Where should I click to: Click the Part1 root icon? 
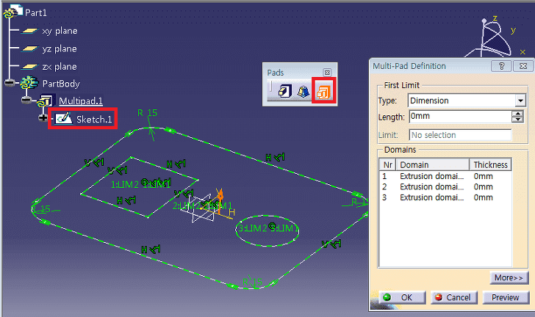point(13,12)
